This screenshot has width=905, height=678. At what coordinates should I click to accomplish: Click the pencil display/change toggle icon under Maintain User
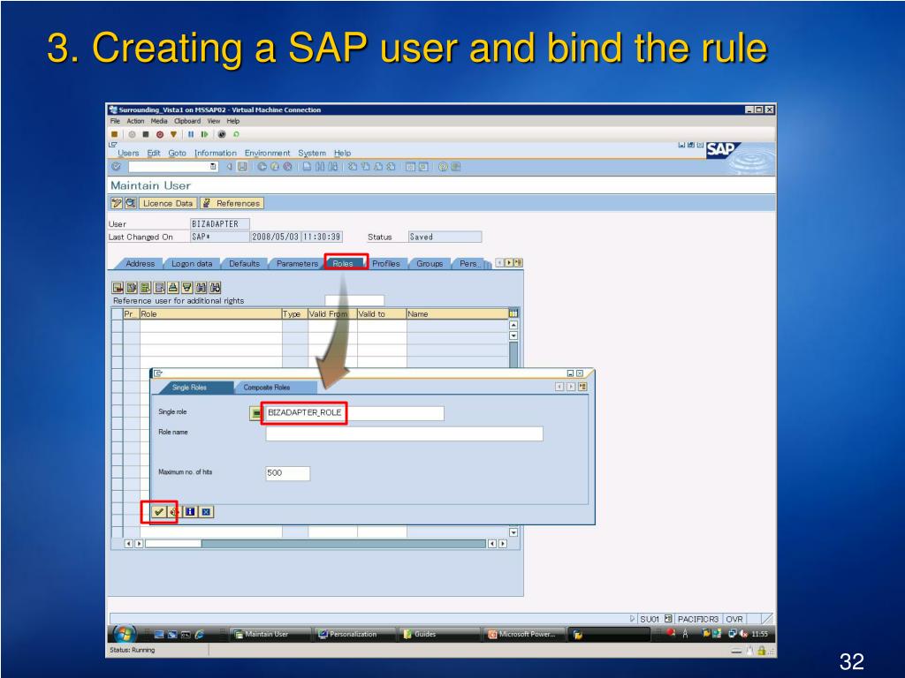[x=117, y=203]
